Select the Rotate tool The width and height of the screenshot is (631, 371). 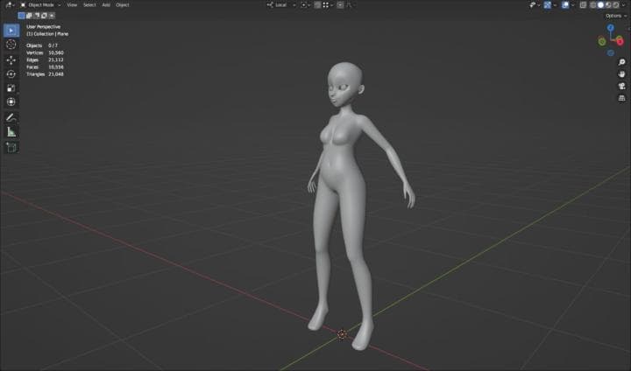(x=11, y=73)
